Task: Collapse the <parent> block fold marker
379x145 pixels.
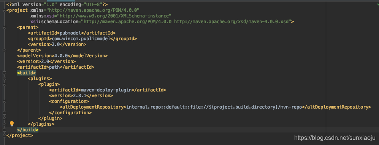Action: click(4, 27)
